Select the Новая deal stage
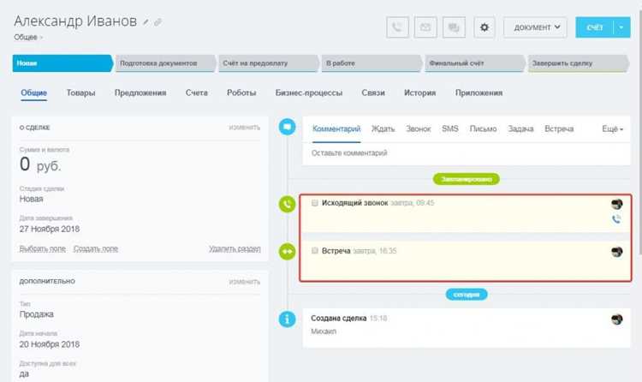 (62, 63)
